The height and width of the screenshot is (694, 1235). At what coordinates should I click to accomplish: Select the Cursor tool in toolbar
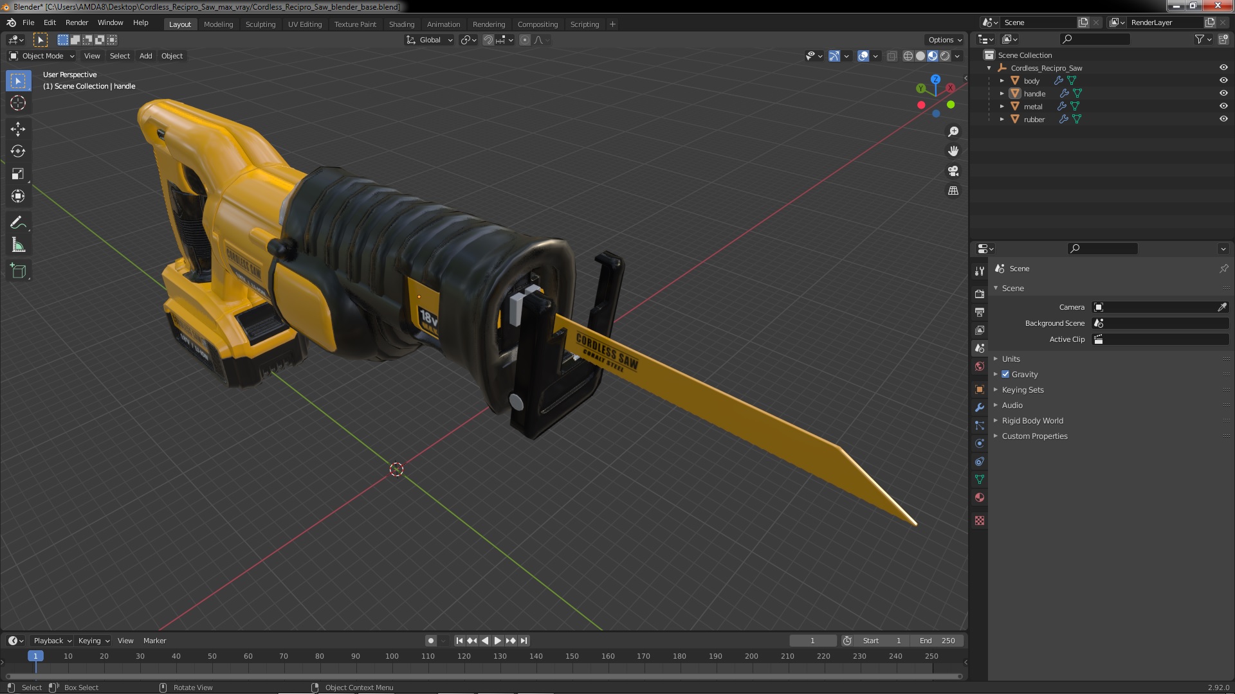coord(18,103)
